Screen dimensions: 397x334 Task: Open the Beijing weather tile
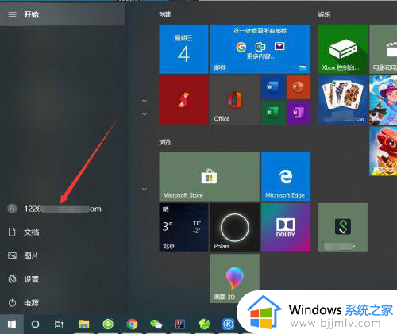coord(183,228)
